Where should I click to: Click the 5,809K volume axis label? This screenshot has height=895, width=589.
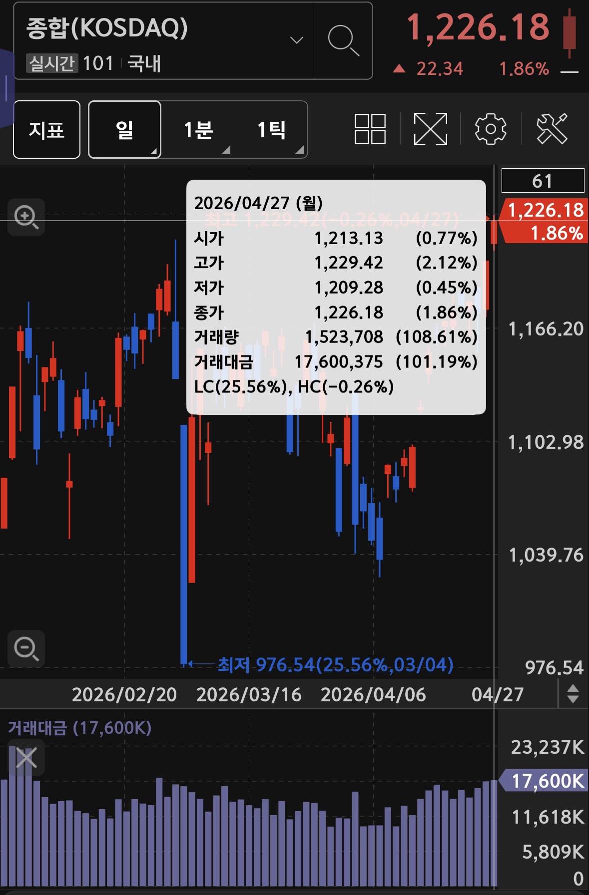coord(553,852)
